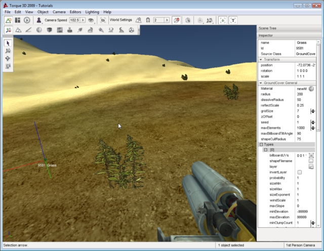This screenshot has width=324, height=251.
Task: Collapse the Transform section
Action: point(261,60)
